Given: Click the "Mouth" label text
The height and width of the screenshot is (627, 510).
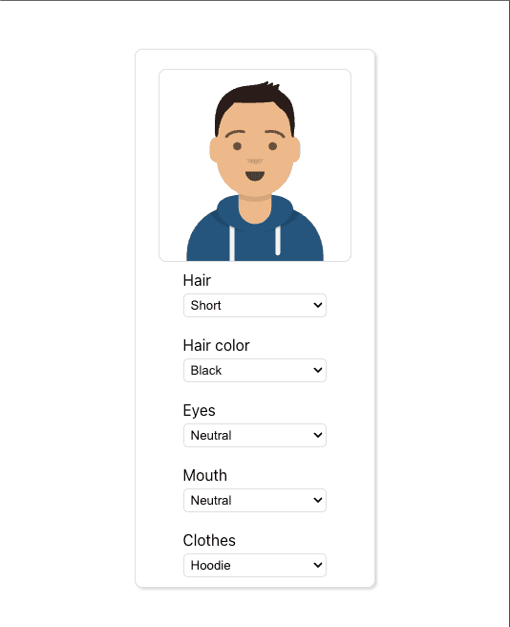Looking at the screenshot, I should point(205,475).
